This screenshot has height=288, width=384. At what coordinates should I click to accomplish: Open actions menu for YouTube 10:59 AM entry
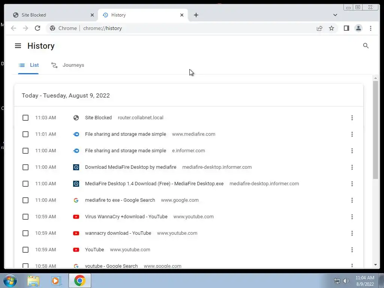[352, 249]
